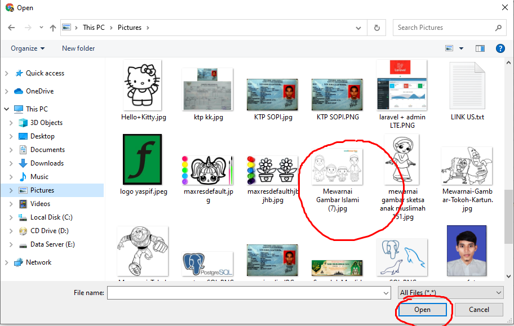
Task: Click the Music note icon
Action: (x=23, y=177)
